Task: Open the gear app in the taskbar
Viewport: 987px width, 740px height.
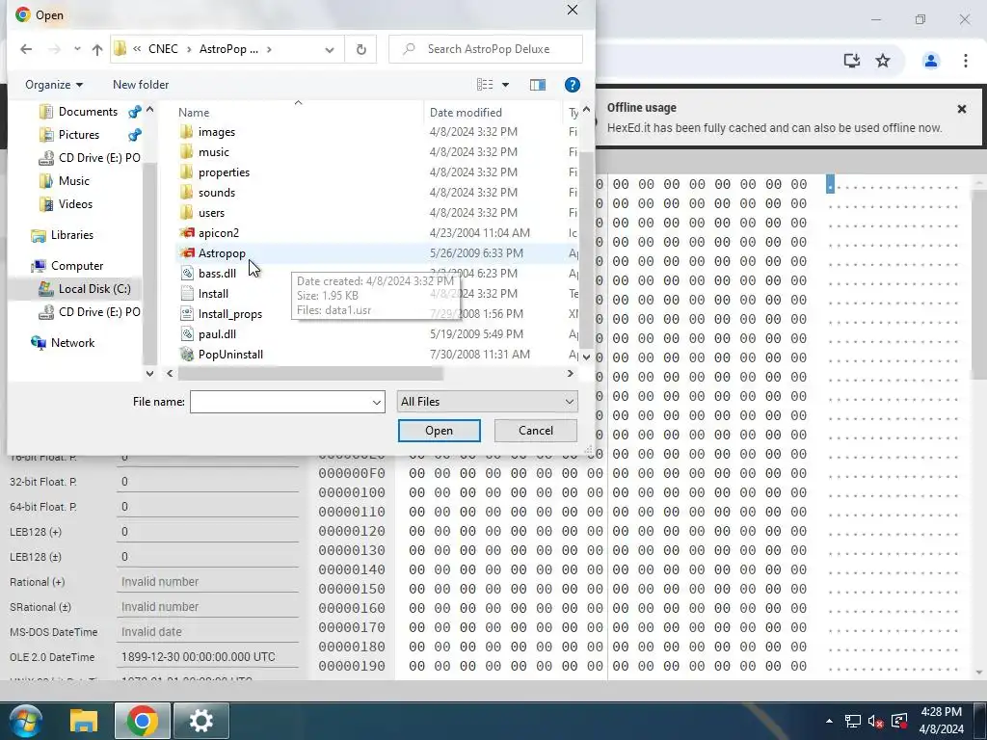Action: (x=201, y=721)
